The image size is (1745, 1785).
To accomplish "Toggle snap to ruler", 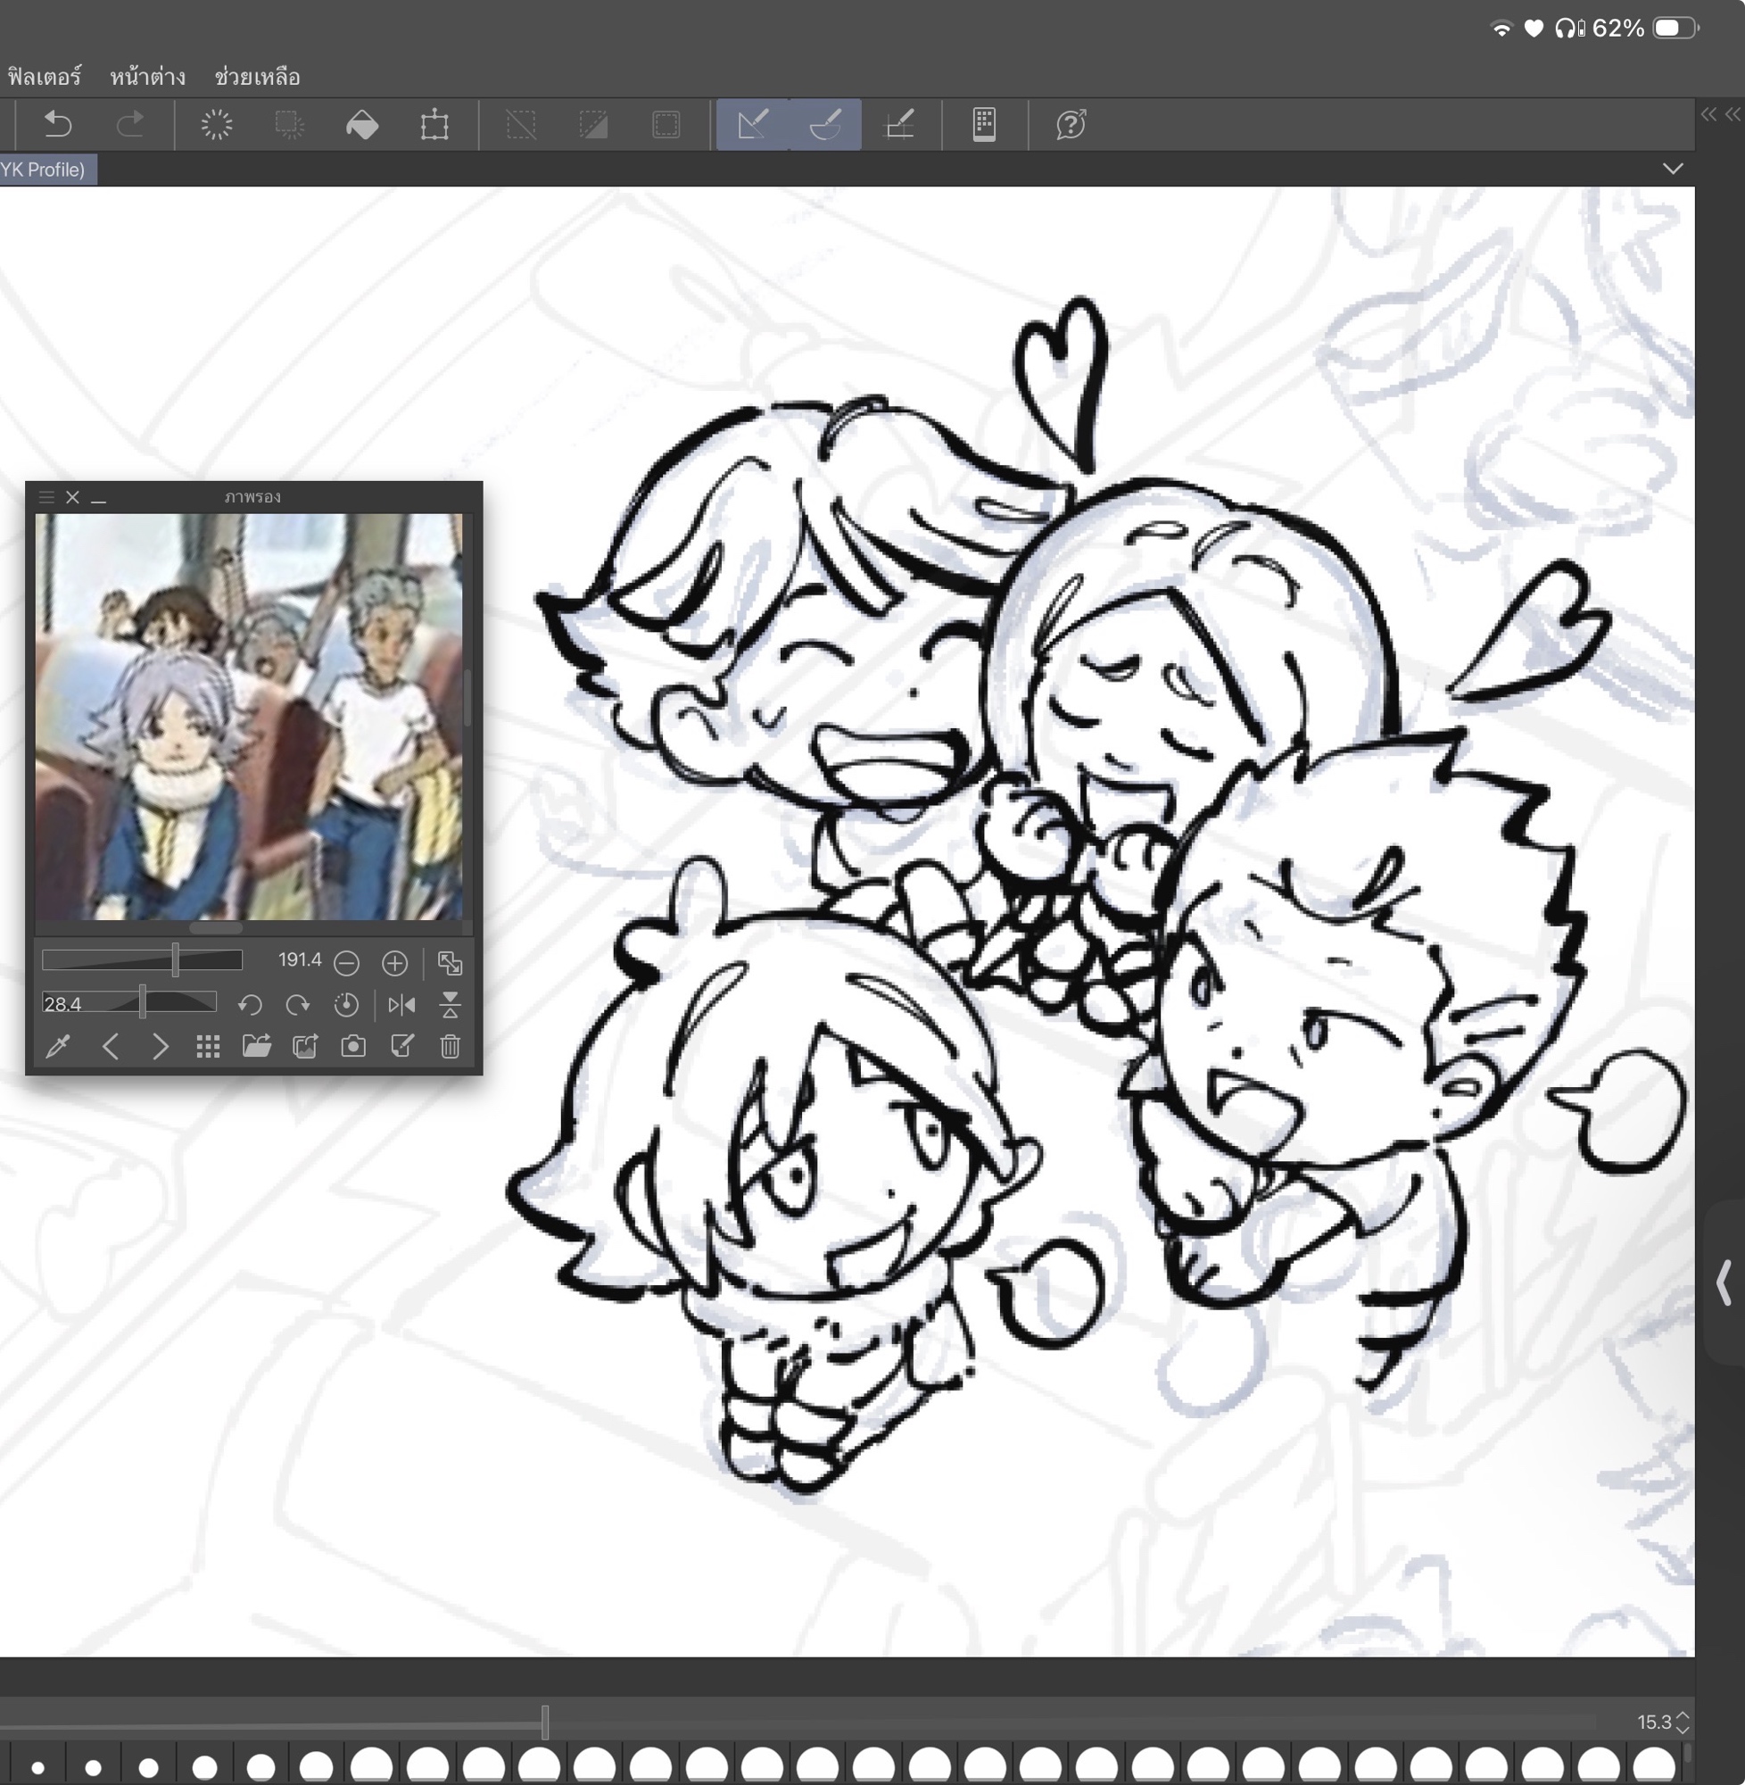I will click(x=751, y=124).
